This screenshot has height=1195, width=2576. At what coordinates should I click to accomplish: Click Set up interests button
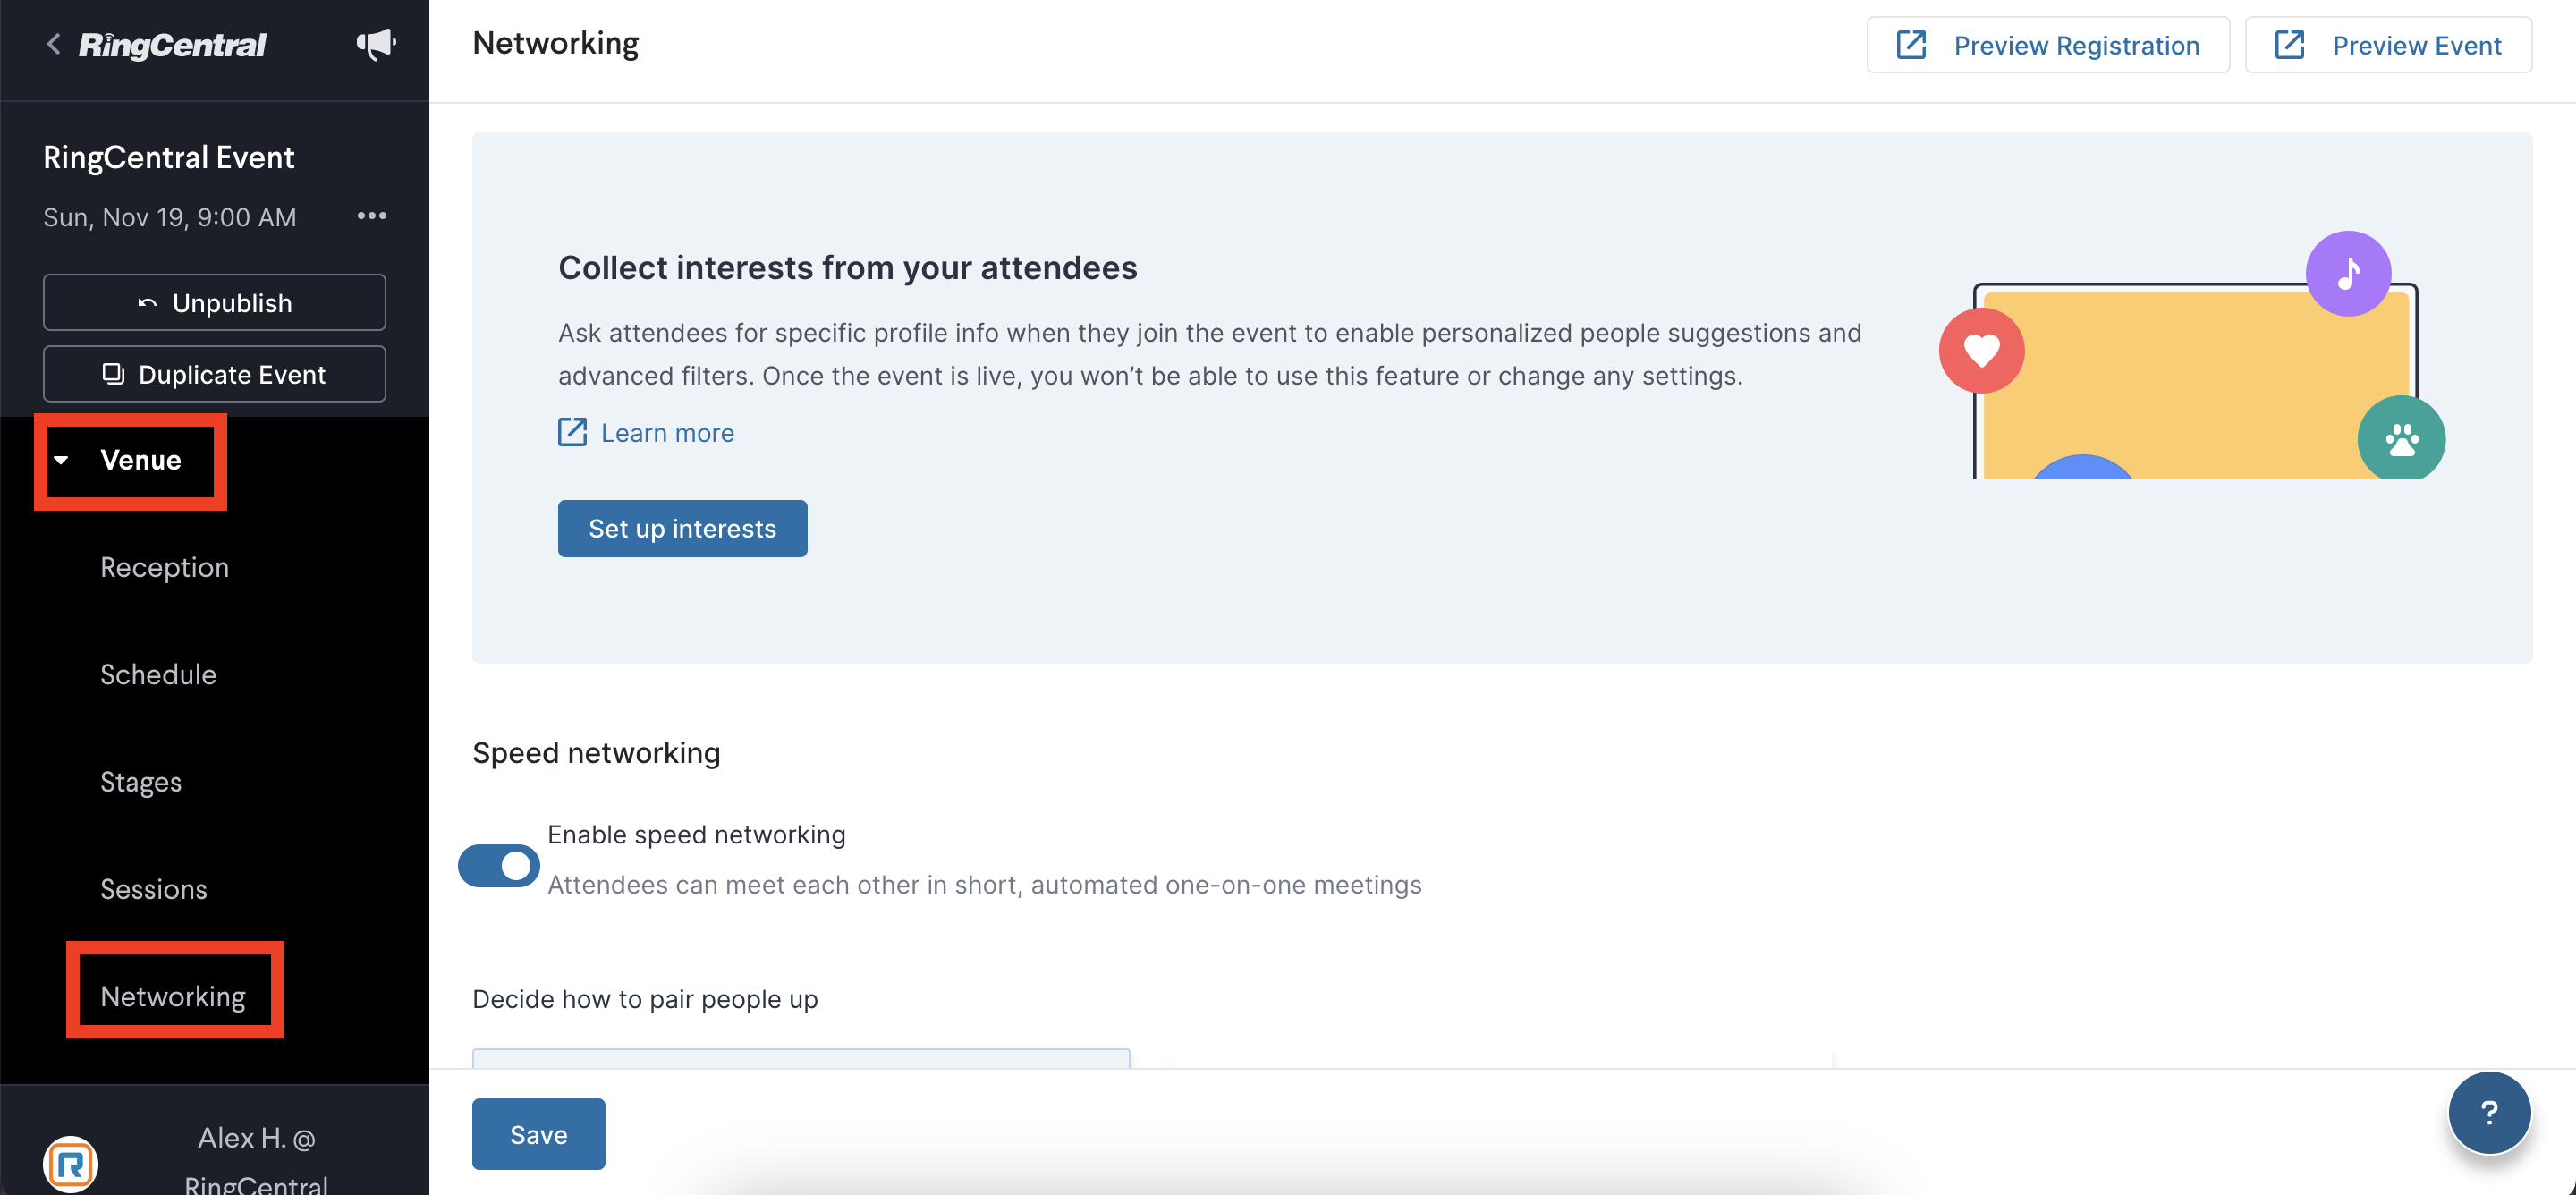(682, 528)
